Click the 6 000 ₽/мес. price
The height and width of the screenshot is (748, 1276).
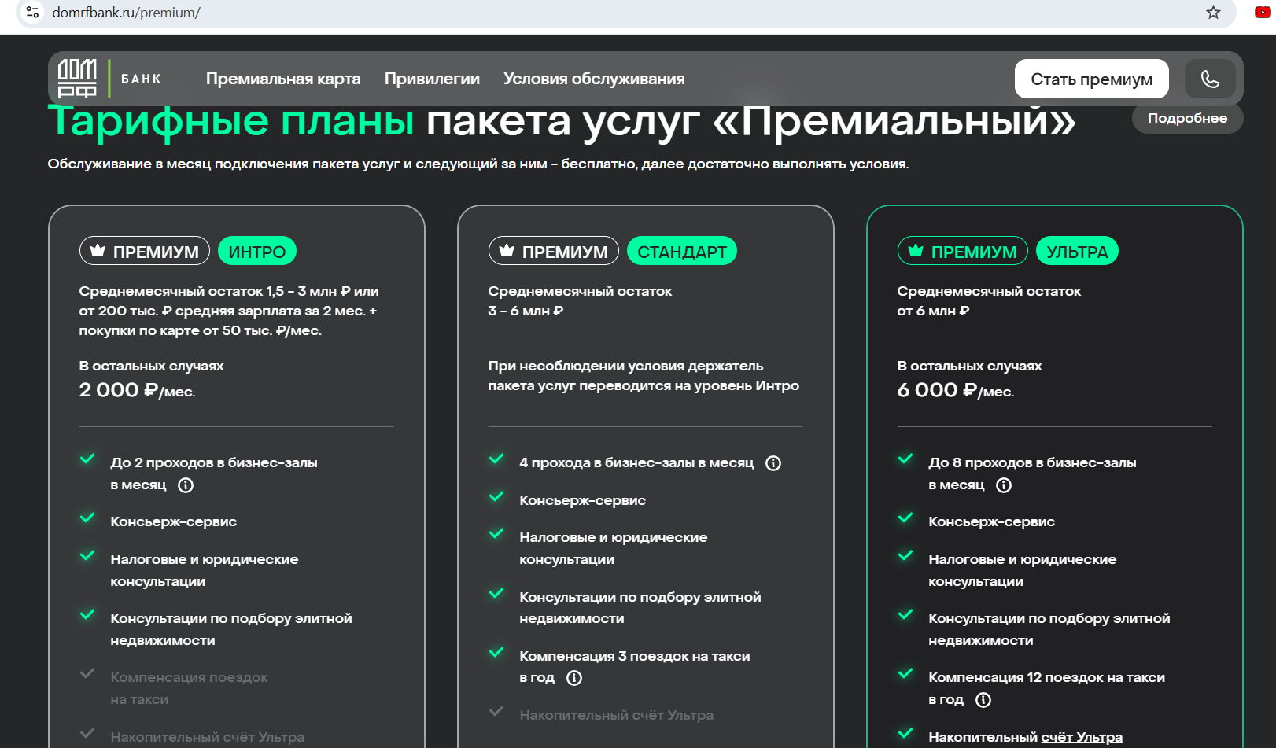(956, 390)
